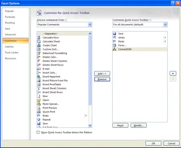This screenshot has height=148, width=181.
Task: Click the Remove button
Action: 102,79
